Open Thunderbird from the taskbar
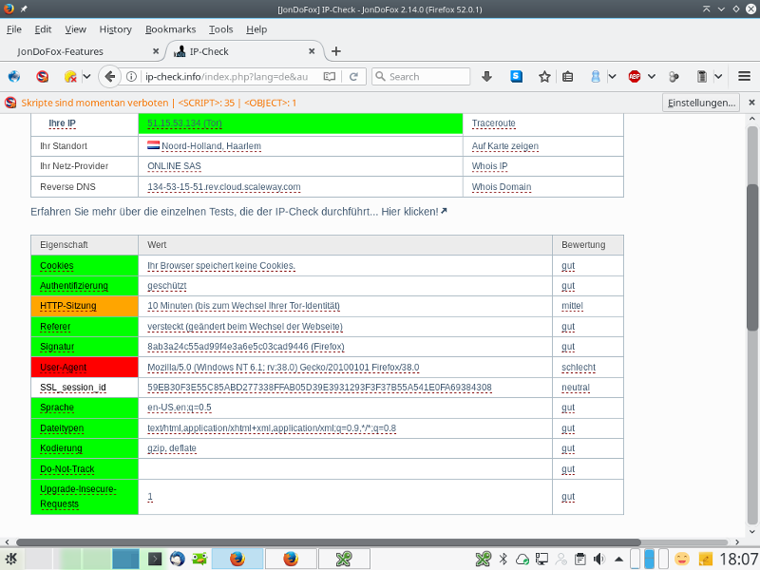Image resolution: width=760 pixels, height=570 pixels. (177, 559)
